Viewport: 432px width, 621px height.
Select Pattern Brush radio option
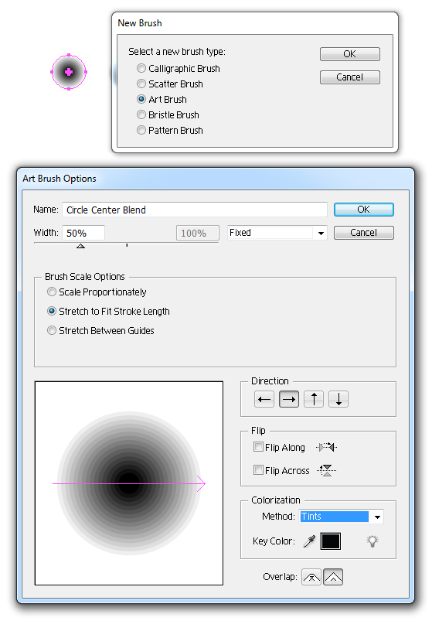pyautogui.click(x=141, y=130)
